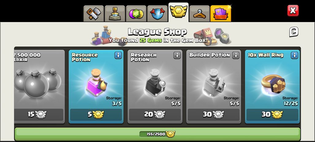This screenshot has height=142, width=315.
Task: Show Research Potion info
Action: click(x=177, y=55)
